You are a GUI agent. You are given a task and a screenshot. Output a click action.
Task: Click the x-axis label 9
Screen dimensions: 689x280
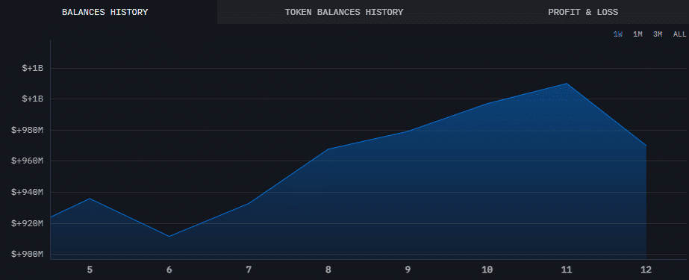[x=408, y=270]
